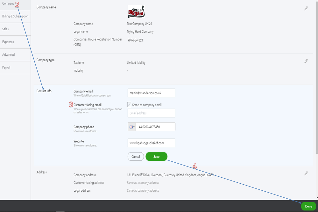
Task: Toggle 'Same as company email' checkbox
Action: pos(129,104)
